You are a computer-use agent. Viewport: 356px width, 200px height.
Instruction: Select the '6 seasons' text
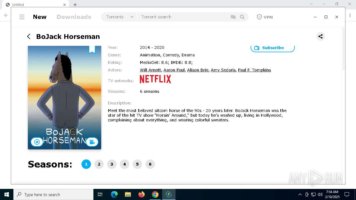click(150, 91)
